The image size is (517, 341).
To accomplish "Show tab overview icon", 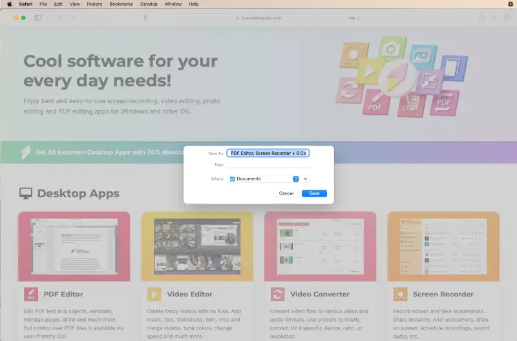I will (507, 18).
